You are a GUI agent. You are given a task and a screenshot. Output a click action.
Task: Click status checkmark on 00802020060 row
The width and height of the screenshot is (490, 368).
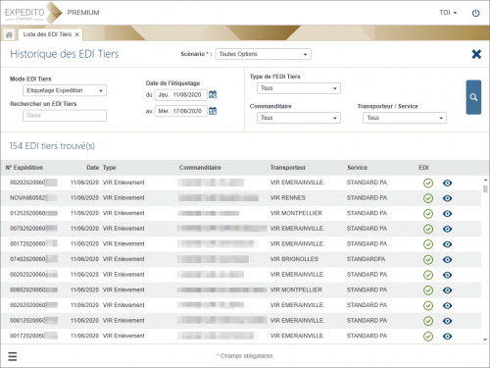(x=428, y=290)
